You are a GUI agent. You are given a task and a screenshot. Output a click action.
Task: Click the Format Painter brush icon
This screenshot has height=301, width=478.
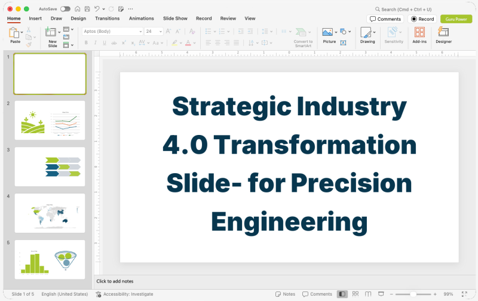click(x=29, y=44)
